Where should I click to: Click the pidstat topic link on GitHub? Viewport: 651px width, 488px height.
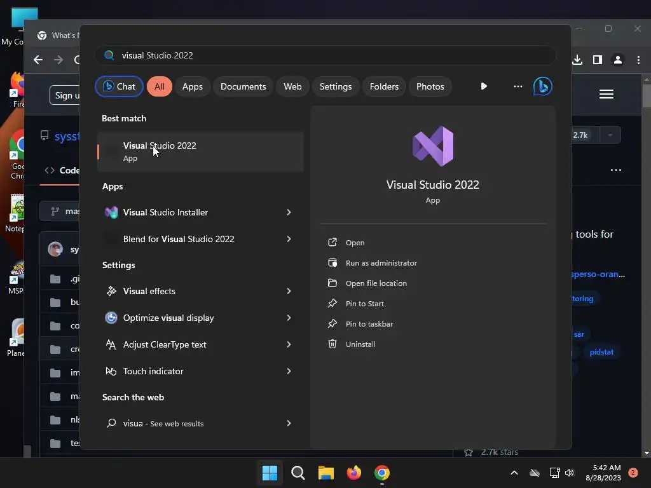point(601,352)
